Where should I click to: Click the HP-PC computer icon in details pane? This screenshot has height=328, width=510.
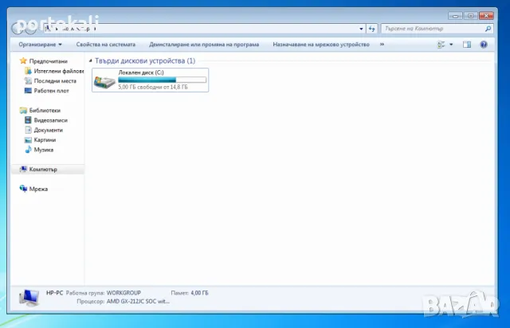[29, 298]
